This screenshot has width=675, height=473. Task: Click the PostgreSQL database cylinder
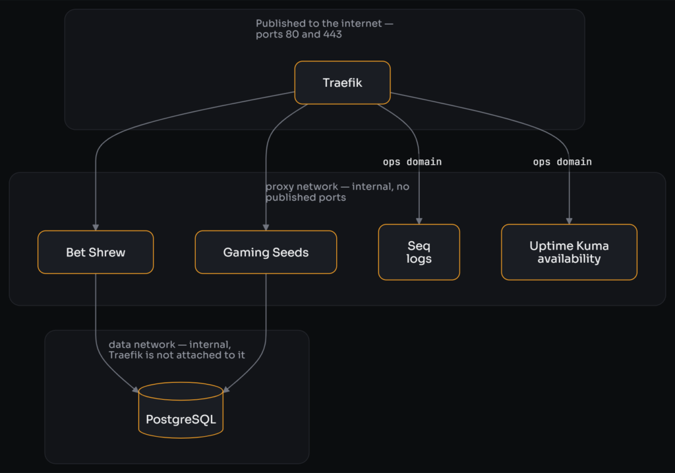(x=181, y=410)
